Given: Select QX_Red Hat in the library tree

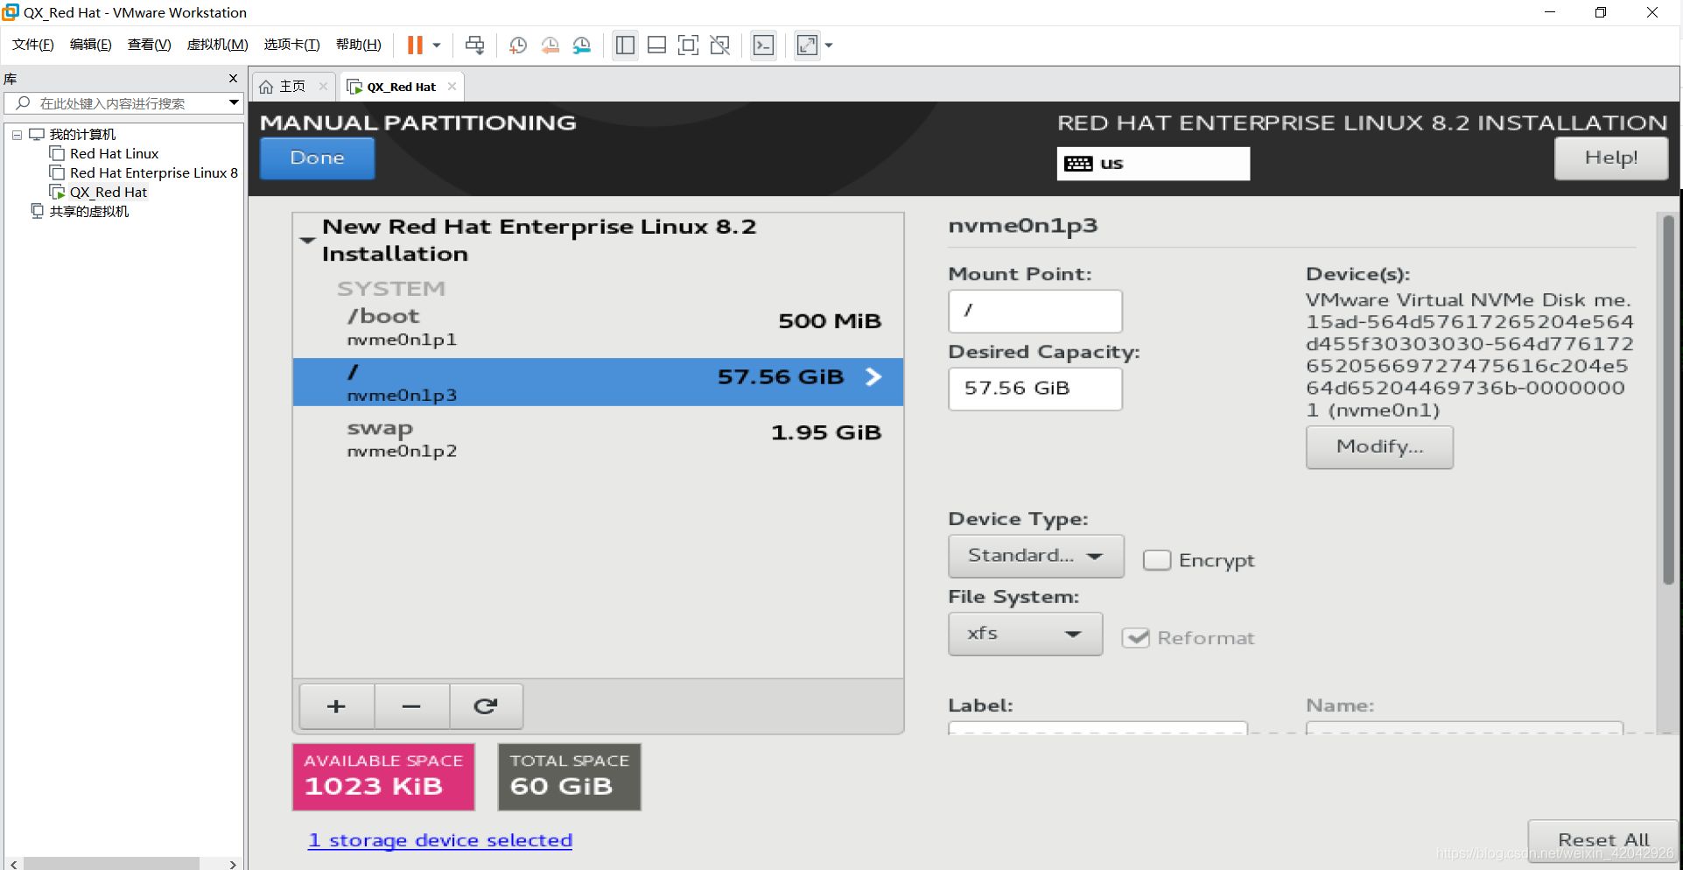Looking at the screenshot, I should pyautogui.click(x=108, y=193).
